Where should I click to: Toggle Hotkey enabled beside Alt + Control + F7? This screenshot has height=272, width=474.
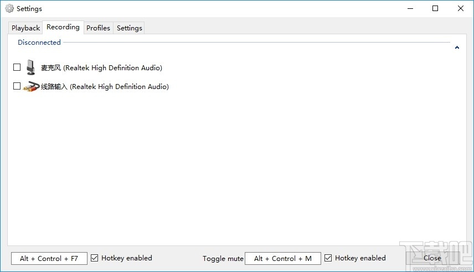94,258
